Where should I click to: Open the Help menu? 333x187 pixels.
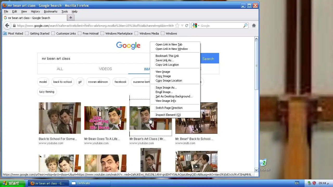click(75, 11)
